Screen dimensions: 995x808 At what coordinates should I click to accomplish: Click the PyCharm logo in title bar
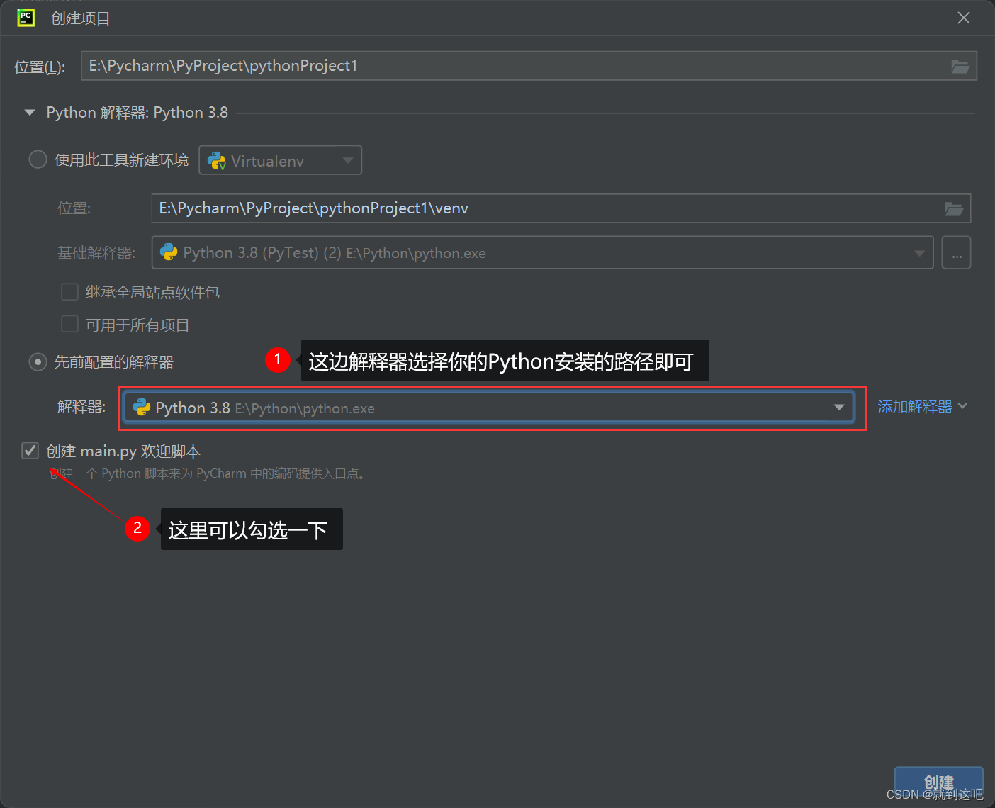(x=26, y=18)
